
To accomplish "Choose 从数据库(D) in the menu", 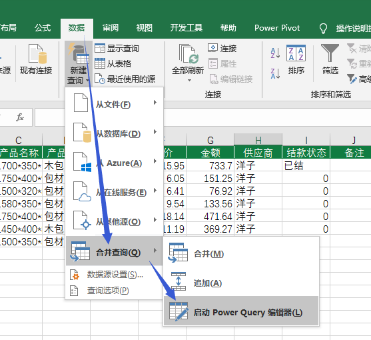I will [115, 132].
